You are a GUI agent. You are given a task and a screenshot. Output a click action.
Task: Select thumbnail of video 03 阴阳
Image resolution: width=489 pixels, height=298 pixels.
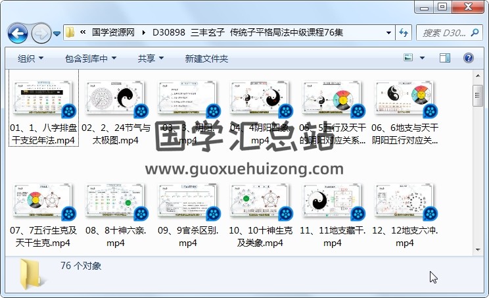point(187,97)
